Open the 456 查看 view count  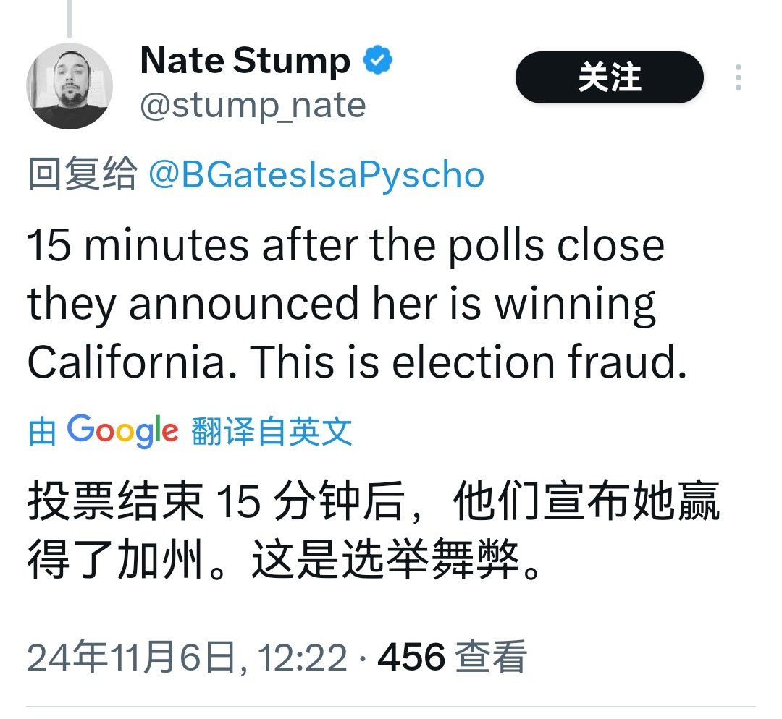tap(452, 658)
